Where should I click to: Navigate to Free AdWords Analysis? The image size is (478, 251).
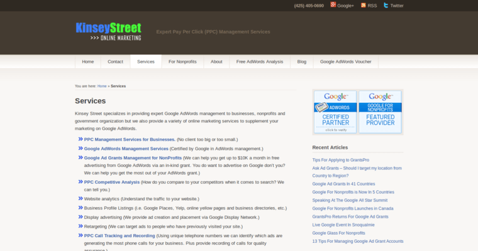coord(260,61)
